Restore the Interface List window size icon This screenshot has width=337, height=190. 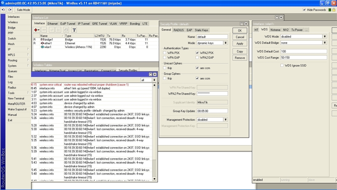click(x=277, y=17)
